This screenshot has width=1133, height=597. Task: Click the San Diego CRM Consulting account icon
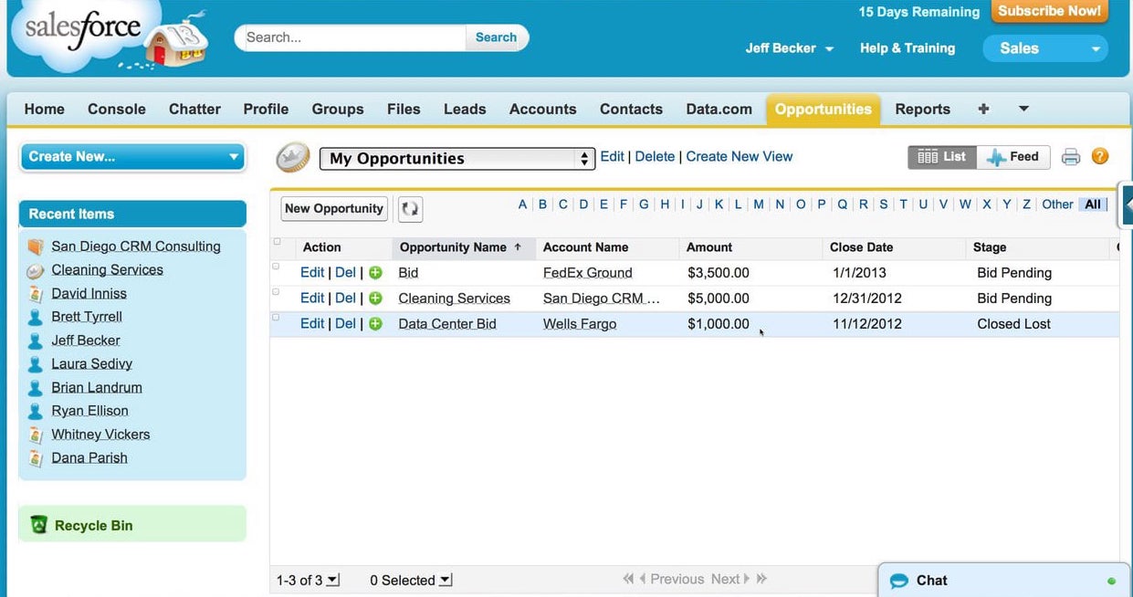tap(36, 246)
